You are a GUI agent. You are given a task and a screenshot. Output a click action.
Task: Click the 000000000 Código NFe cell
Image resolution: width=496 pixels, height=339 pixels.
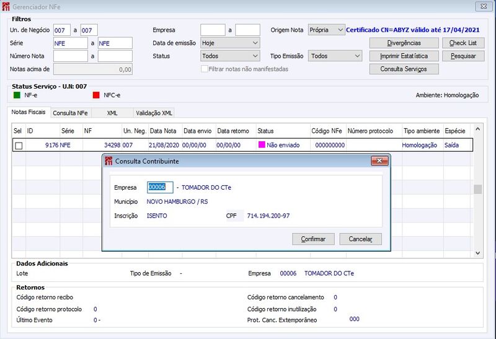coord(330,145)
